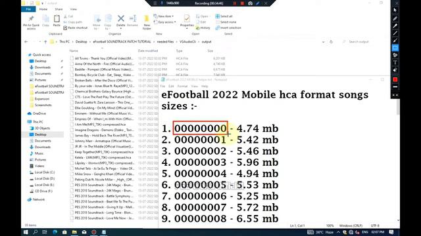Open the New item dropdown
Viewport: 421px width, 236px height.
click(164, 16)
